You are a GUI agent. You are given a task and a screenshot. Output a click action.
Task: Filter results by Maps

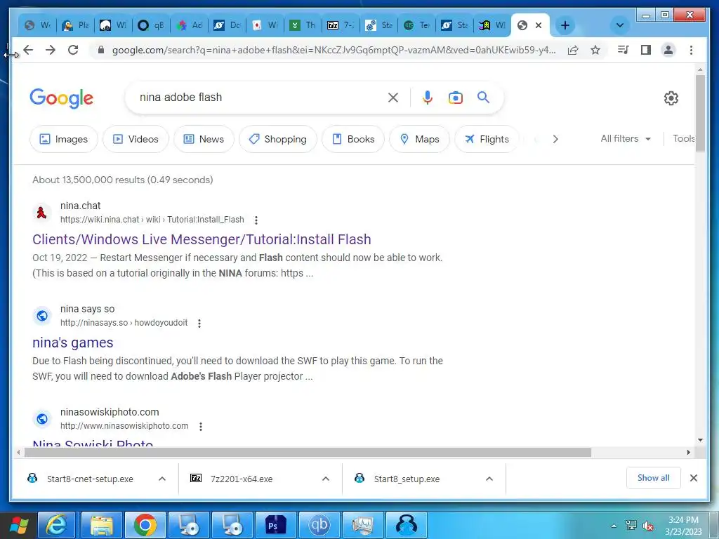pos(420,139)
